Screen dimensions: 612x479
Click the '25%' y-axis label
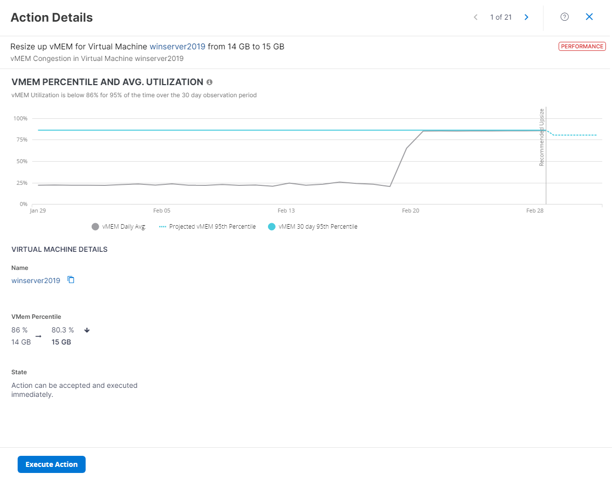(22, 183)
